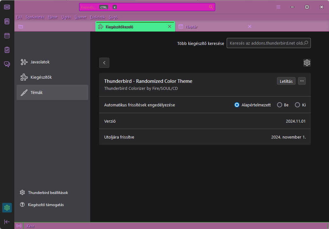Maximize the Thunderbird window
Screen dimensions: 329x229
[307, 7]
